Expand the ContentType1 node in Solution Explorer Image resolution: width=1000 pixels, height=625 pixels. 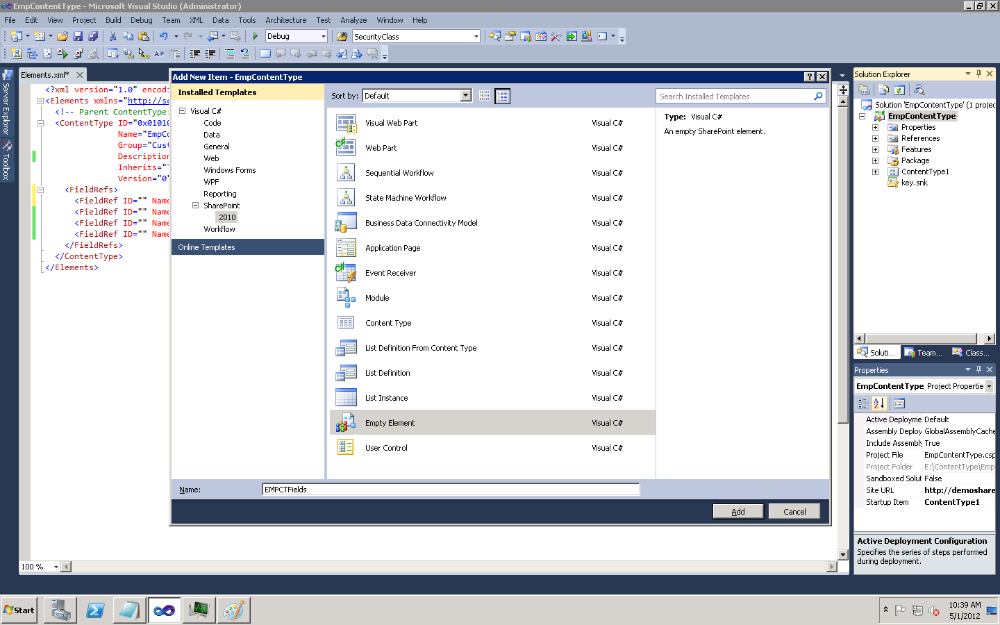pos(875,172)
